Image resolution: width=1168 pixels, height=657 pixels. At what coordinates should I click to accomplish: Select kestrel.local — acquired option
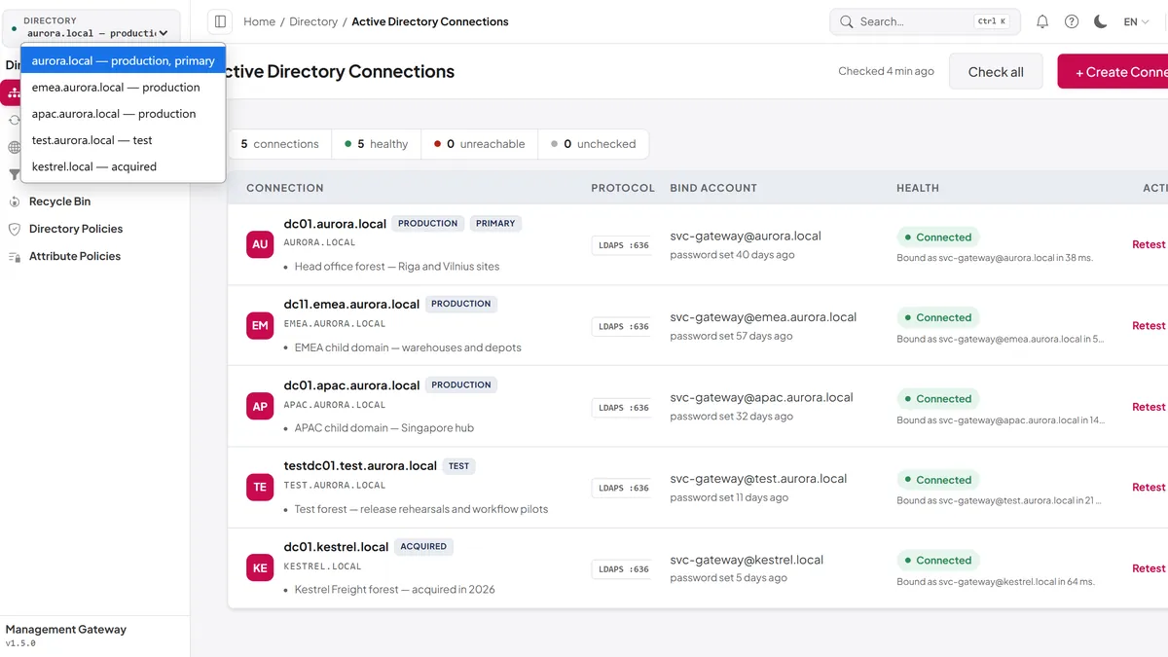tap(123, 166)
